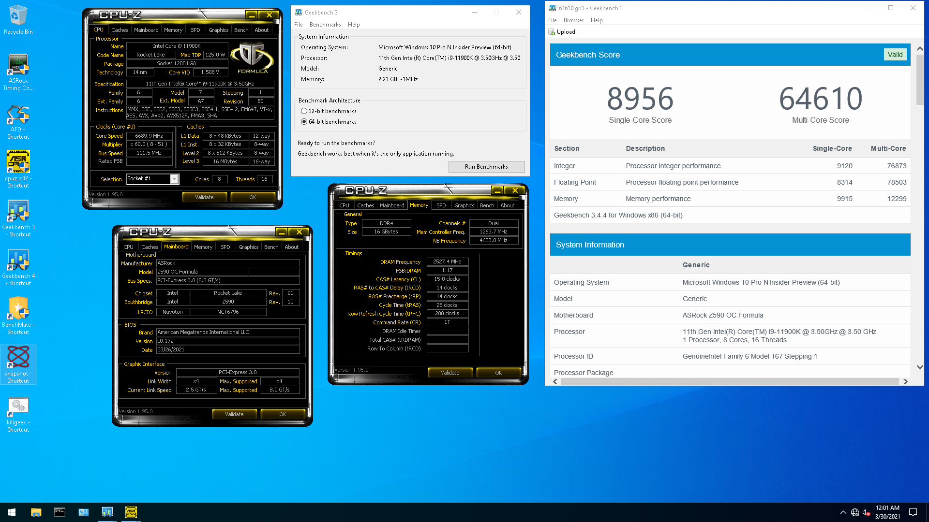This screenshot has height=522, width=929.
Task: Open File menu in Geekbench 3 window
Action: [x=299, y=25]
